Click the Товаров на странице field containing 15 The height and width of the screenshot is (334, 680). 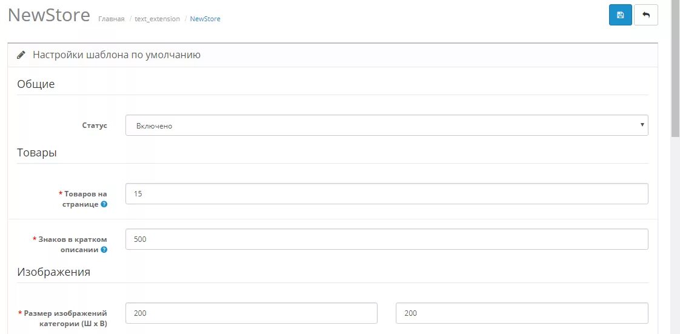(387, 193)
